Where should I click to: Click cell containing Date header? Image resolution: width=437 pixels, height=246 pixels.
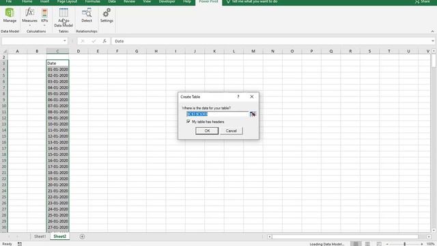tap(57, 64)
